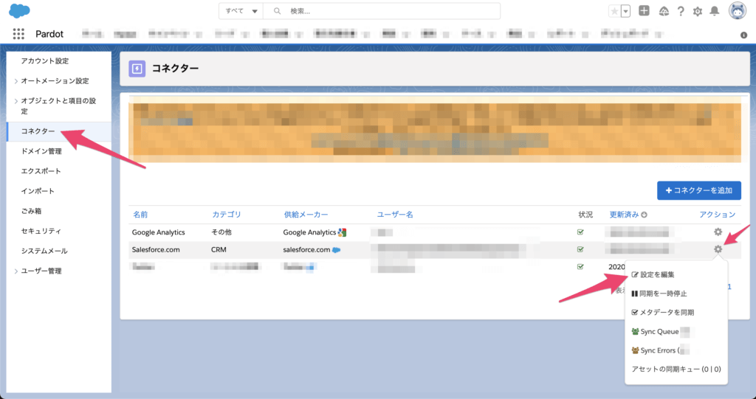Sort by ユーザー名 column header
The image size is (756, 399).
click(x=395, y=215)
